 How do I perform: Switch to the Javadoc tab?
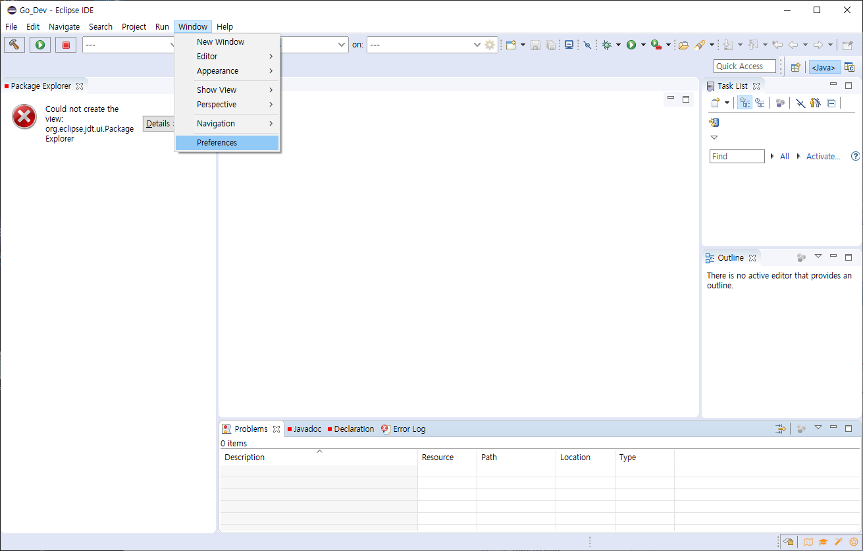[x=304, y=429]
